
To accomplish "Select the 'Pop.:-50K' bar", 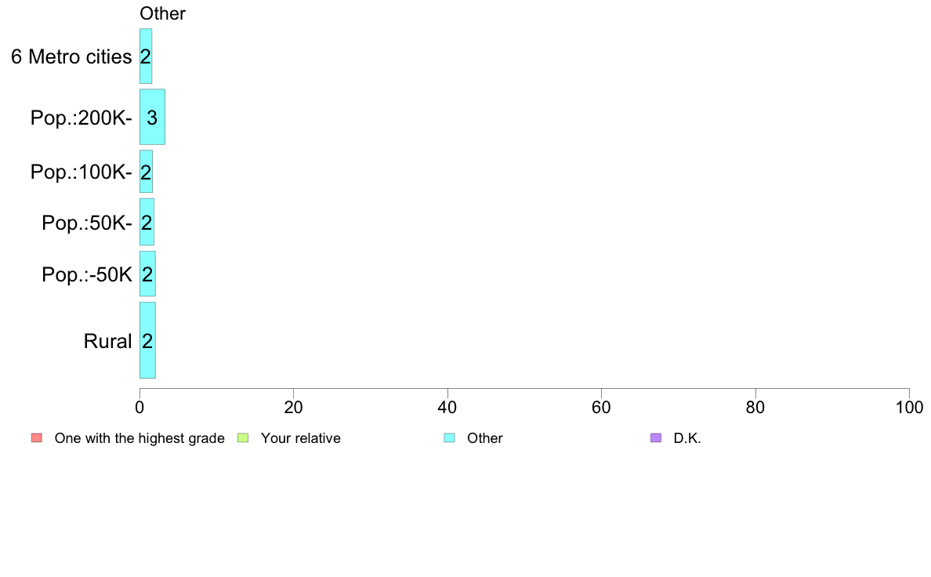I will click(147, 274).
